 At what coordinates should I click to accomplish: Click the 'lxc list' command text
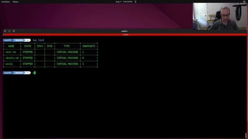[x=38, y=40]
